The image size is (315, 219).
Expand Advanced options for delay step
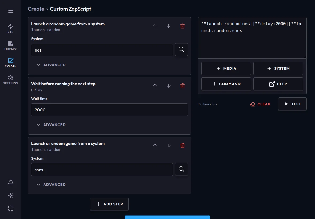(x=51, y=125)
